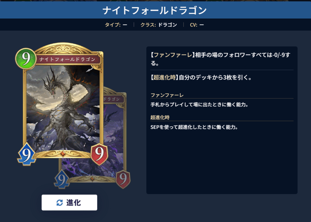311x222 pixels.
Task: Click the ファンファーレ glossary heading
Action: 167,95
